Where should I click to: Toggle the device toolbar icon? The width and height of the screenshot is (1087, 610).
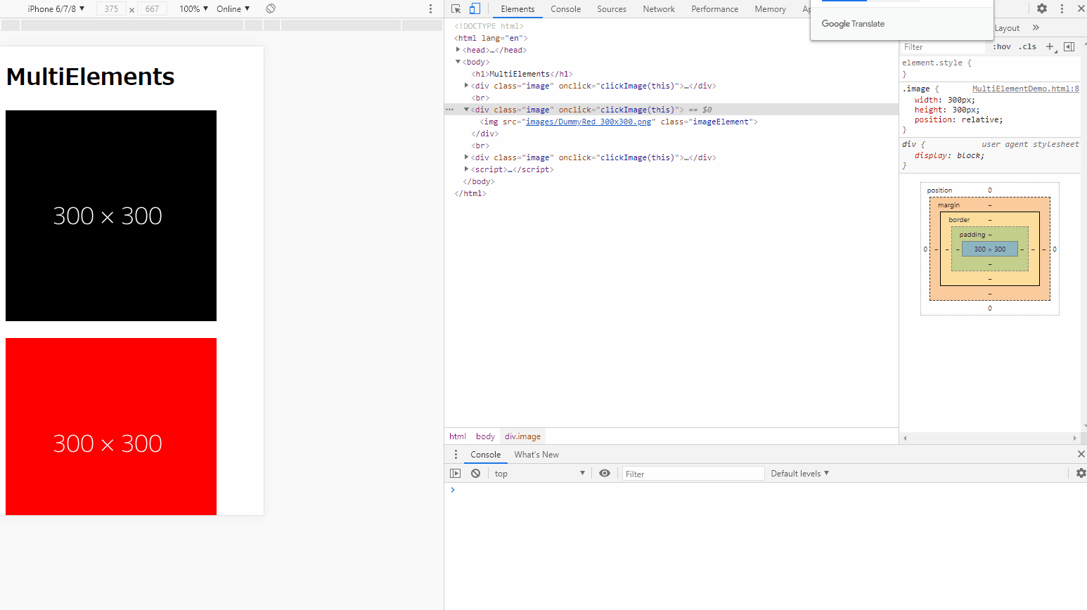click(475, 8)
